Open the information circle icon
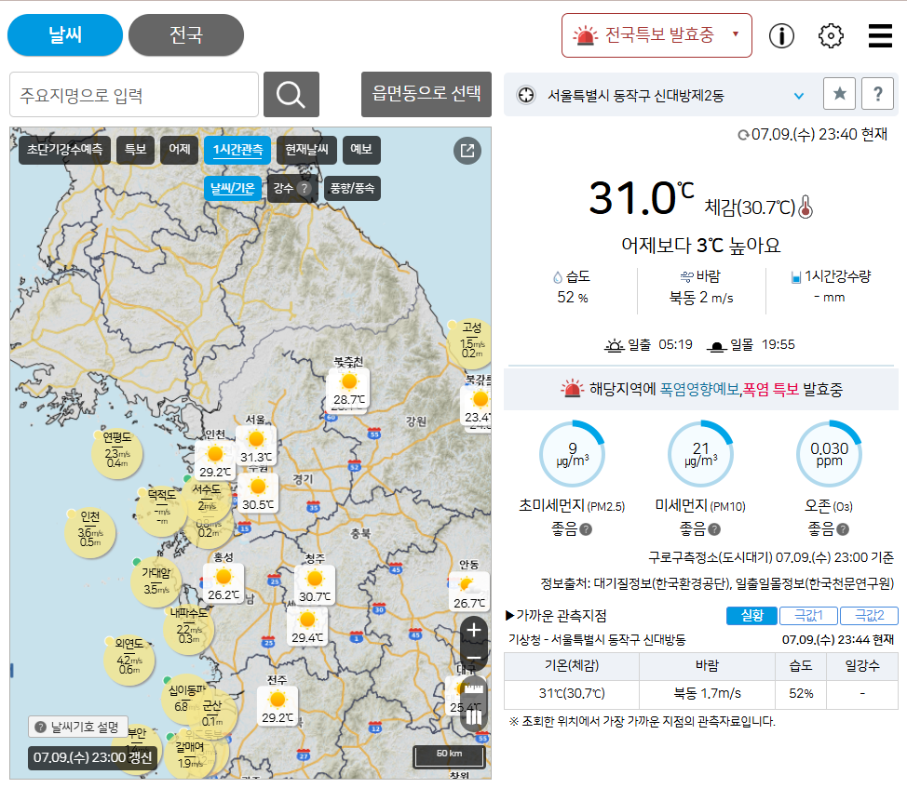Viewport: 907px width, 788px height. pyautogui.click(x=781, y=36)
